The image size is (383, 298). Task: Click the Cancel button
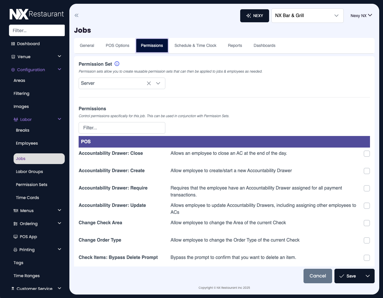[x=317, y=276]
